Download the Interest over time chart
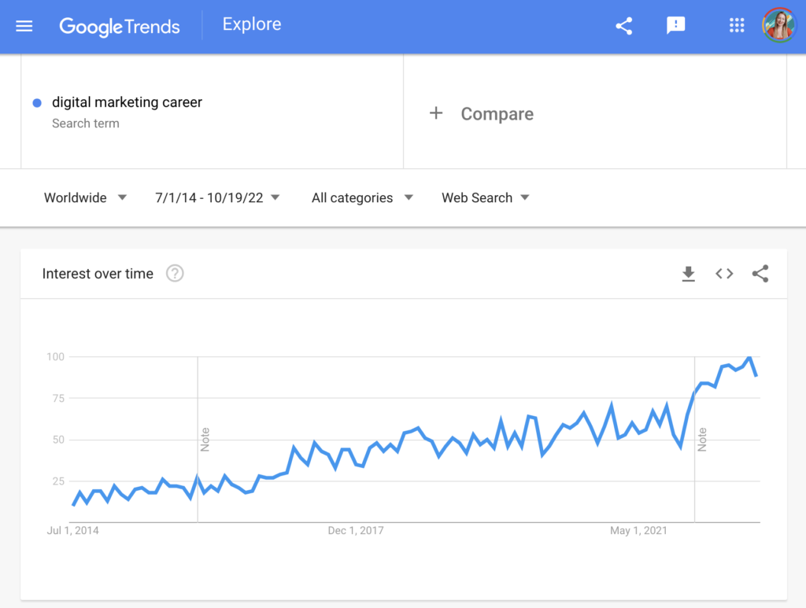 (689, 274)
